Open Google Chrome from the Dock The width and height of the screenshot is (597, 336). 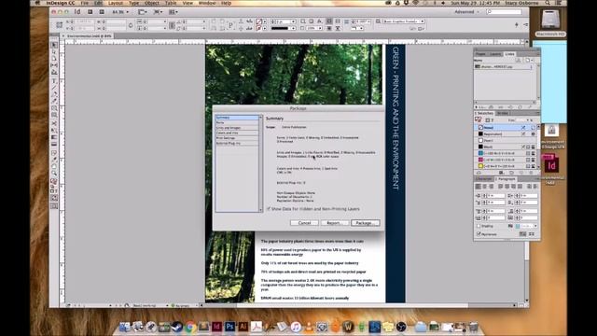coord(190,327)
